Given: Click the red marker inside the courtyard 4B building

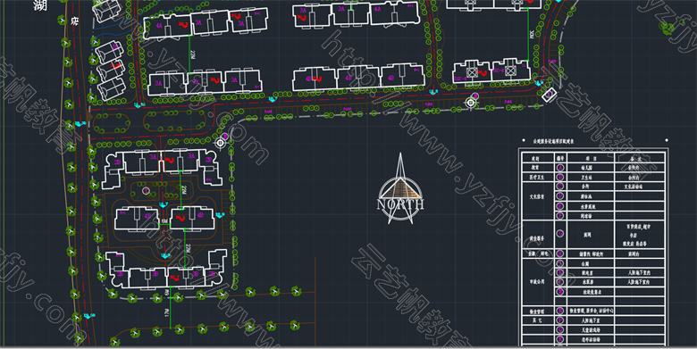Looking at the screenshot, I should (x=180, y=218).
